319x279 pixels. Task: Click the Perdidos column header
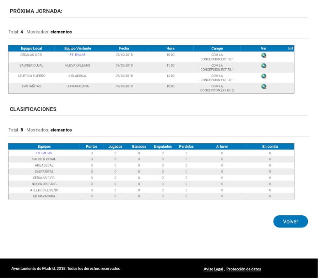186,147
